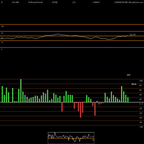Click the RSI axis label 70
Screen dimensions: 144x144
tap(2, 33)
